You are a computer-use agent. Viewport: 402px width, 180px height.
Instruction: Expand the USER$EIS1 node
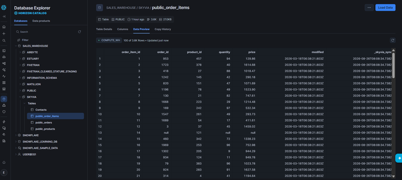pyautogui.click(x=16, y=154)
